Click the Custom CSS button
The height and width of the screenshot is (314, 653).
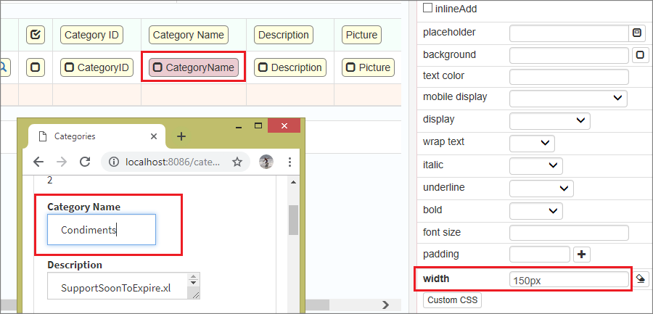point(452,299)
